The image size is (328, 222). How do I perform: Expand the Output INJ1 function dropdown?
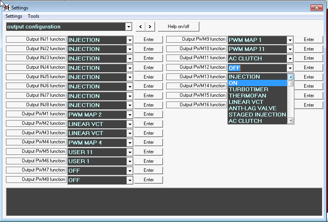pyautogui.click(x=129, y=40)
